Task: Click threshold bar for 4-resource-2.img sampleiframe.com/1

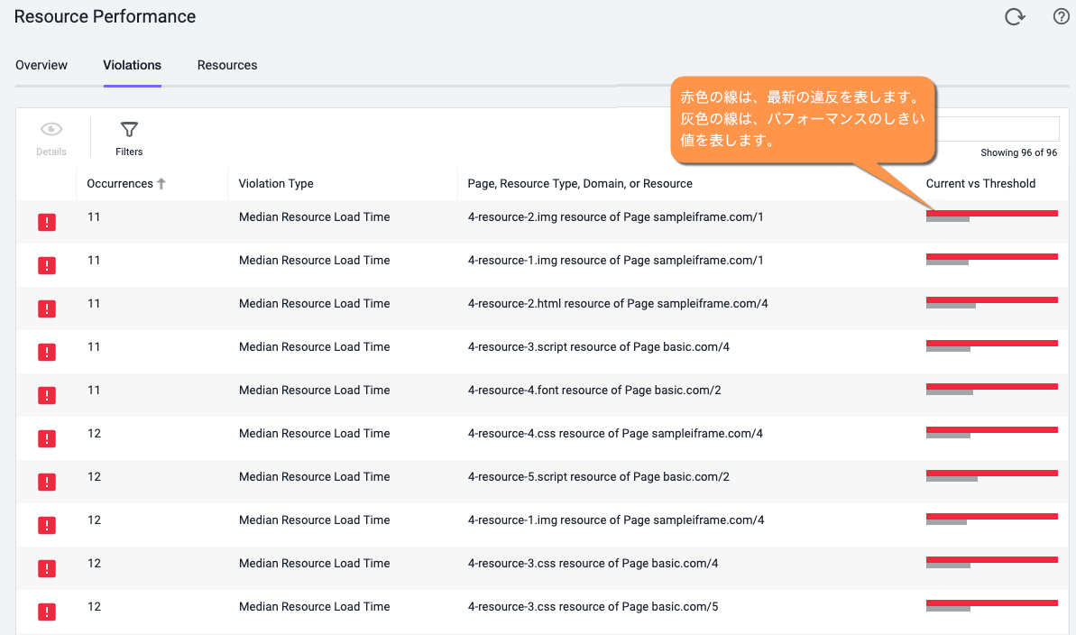Action: [991, 216]
